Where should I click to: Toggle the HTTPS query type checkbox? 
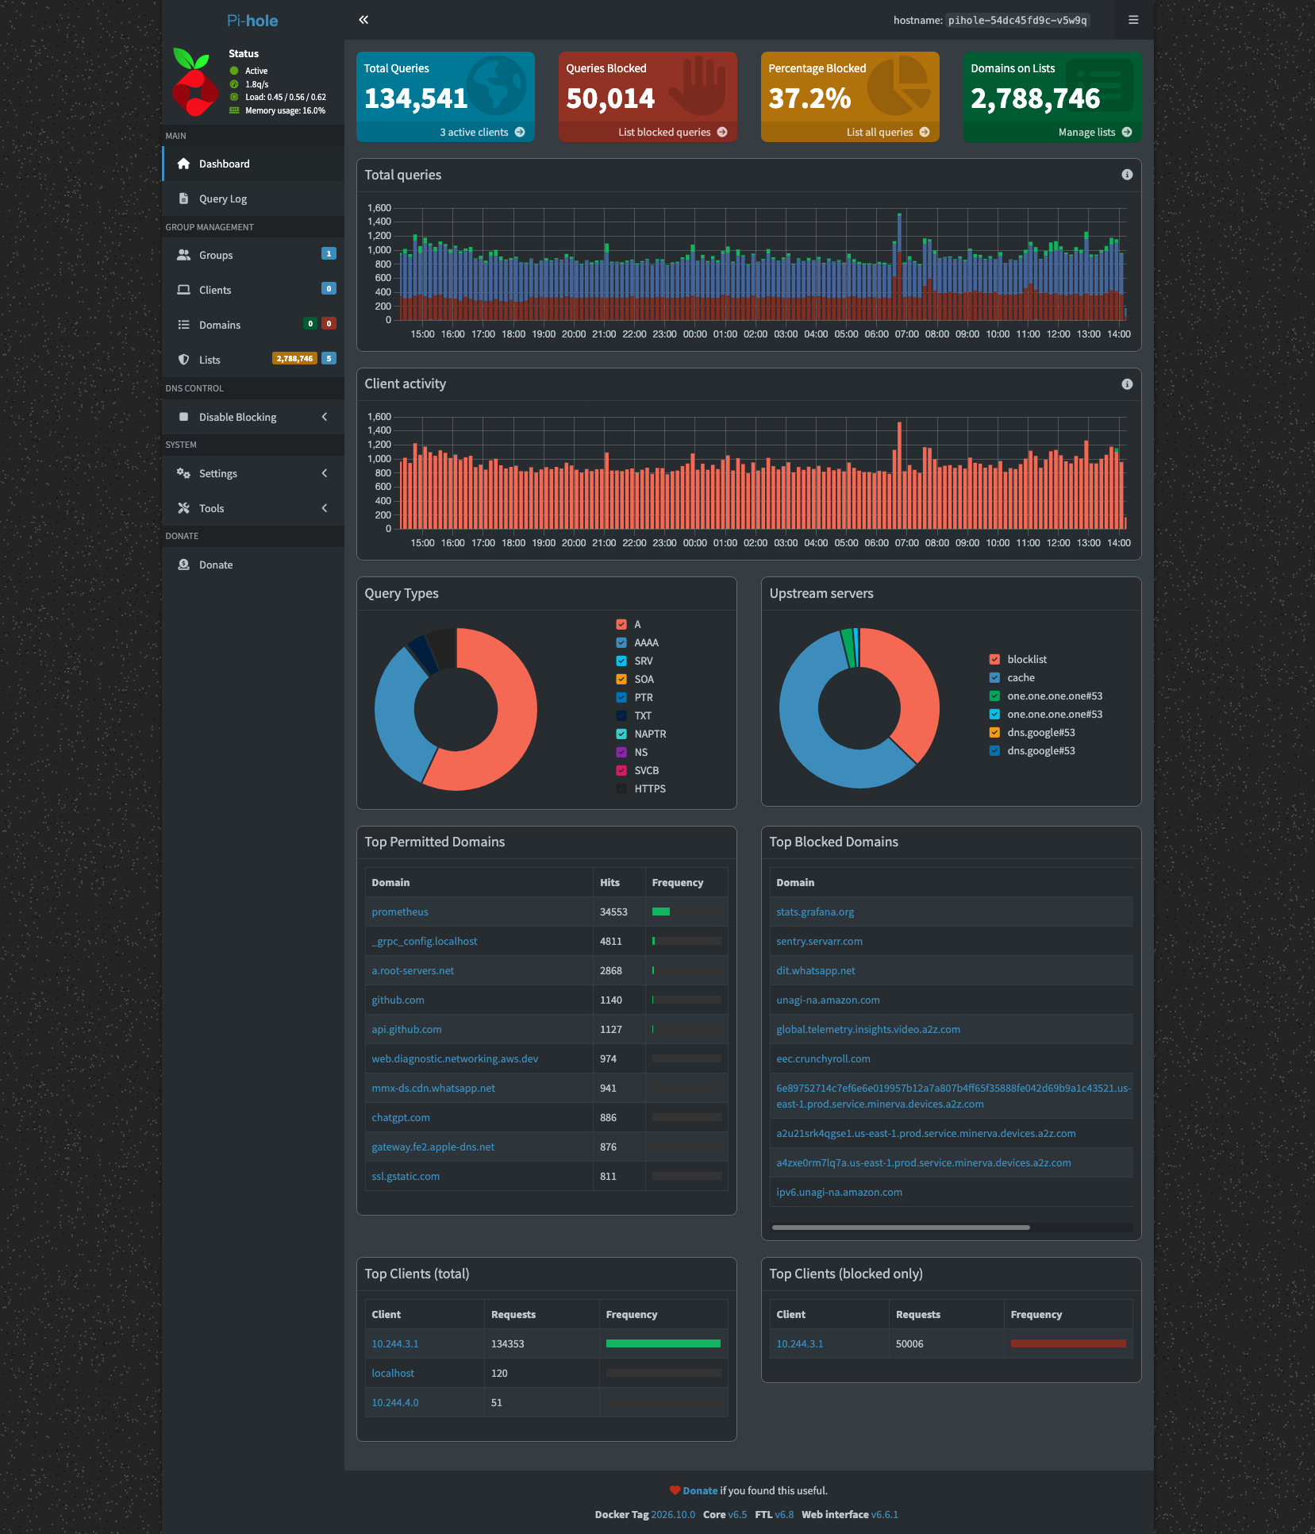(x=621, y=788)
